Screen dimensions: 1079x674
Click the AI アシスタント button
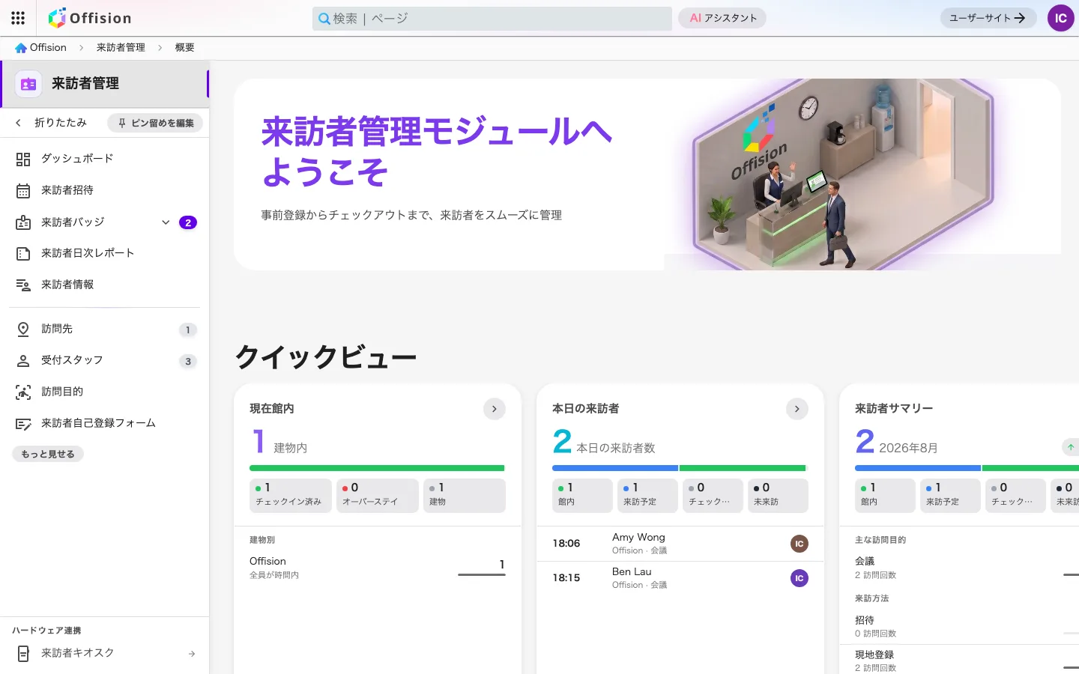[722, 18]
